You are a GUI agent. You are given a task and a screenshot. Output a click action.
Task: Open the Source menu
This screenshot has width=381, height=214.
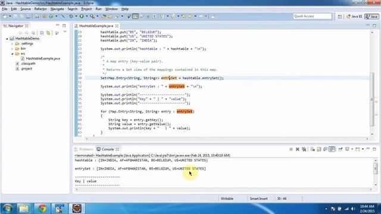click(26, 9)
